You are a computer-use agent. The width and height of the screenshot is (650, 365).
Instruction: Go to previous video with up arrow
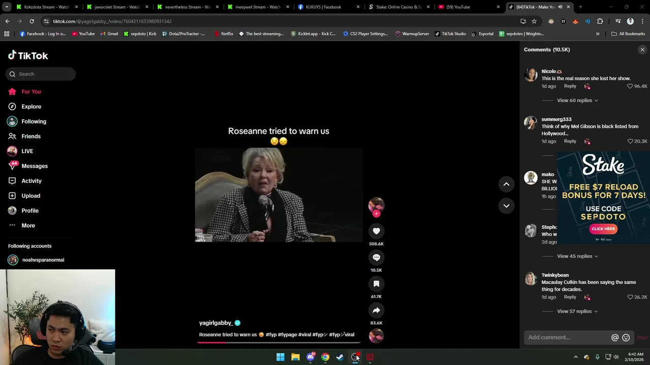click(x=506, y=185)
